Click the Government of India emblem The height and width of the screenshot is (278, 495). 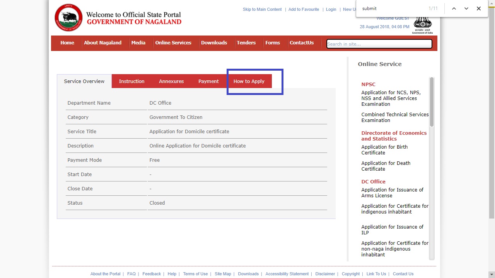pyautogui.click(x=422, y=24)
